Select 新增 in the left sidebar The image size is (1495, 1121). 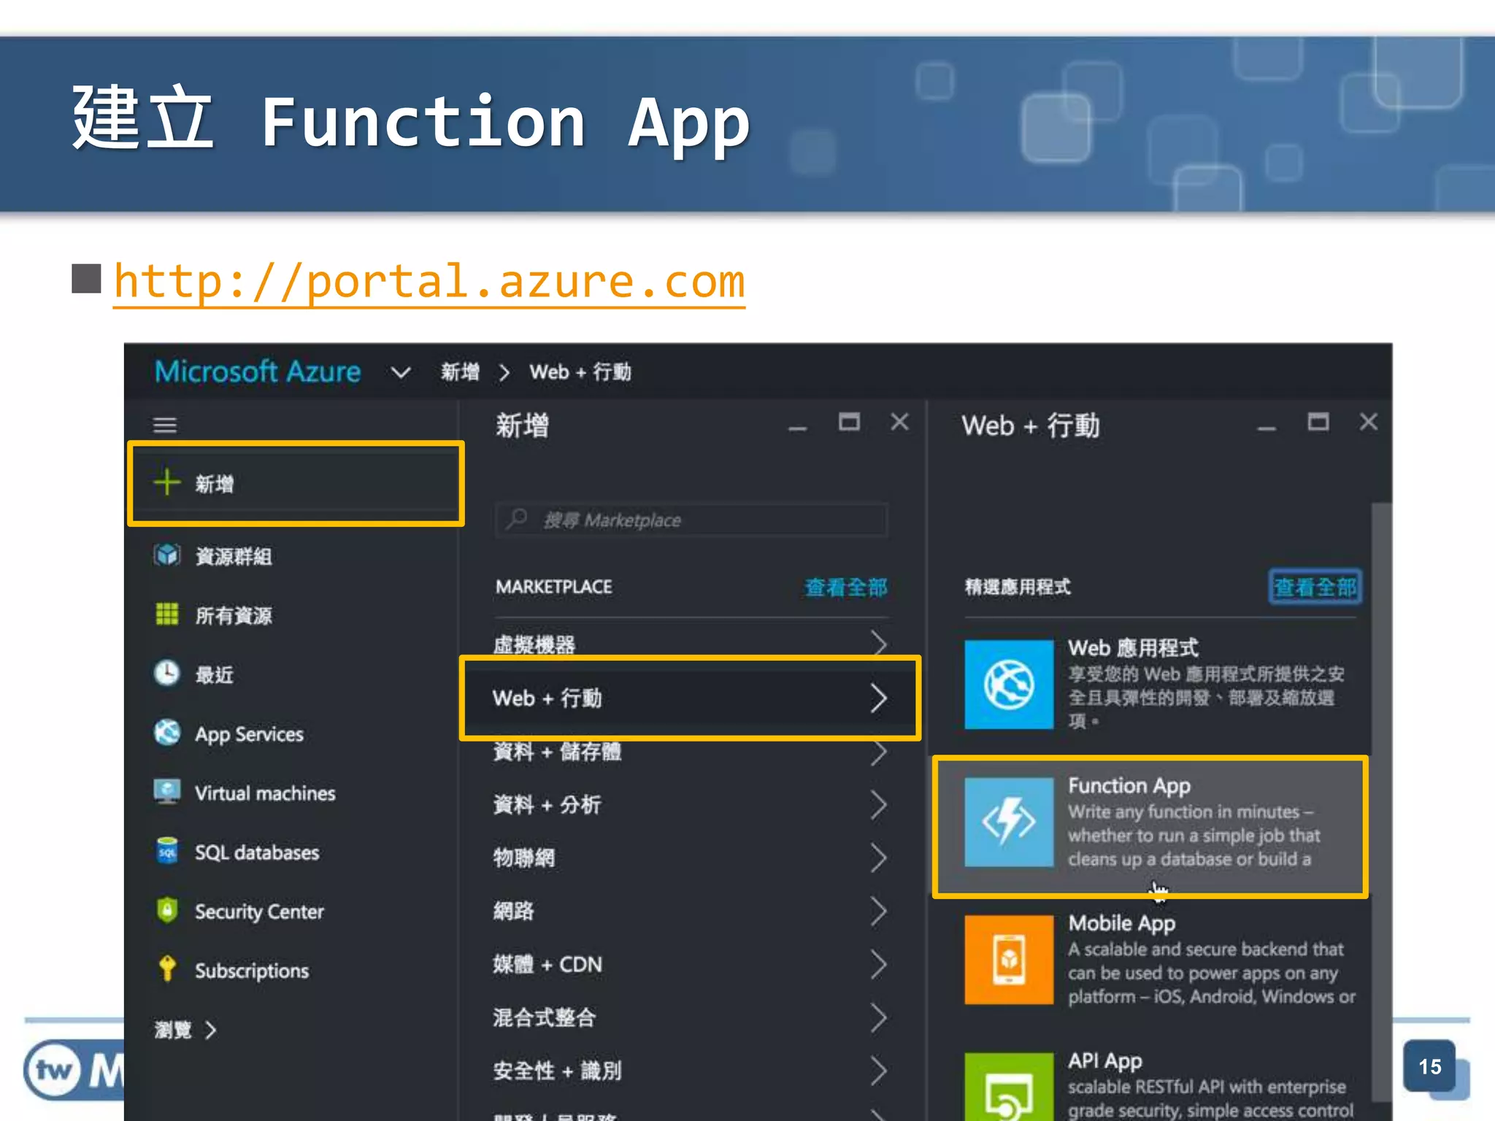[x=296, y=483]
